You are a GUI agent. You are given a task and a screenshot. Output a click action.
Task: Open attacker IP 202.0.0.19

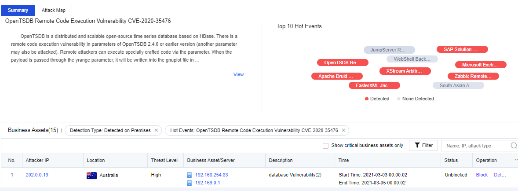tap(37, 175)
